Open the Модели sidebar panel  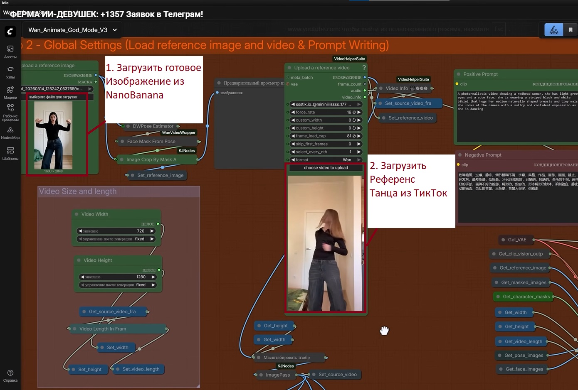click(10, 93)
